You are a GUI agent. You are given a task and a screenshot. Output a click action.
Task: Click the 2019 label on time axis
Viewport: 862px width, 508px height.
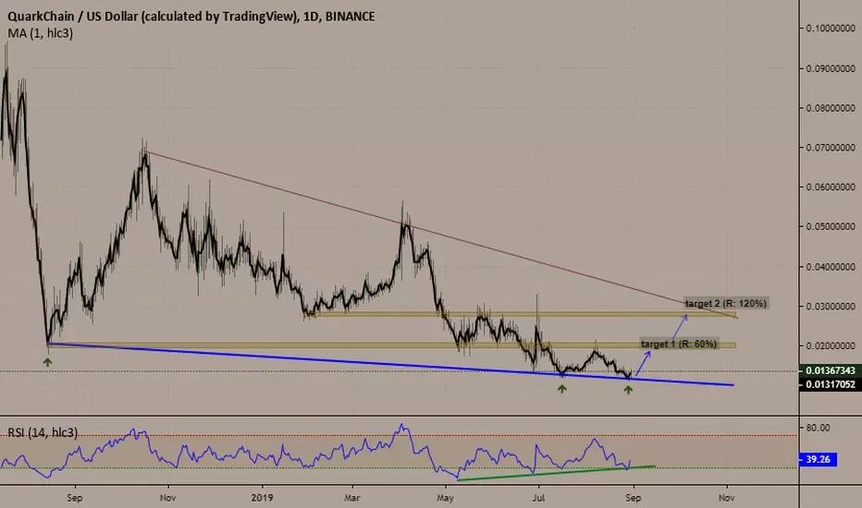[x=263, y=498]
